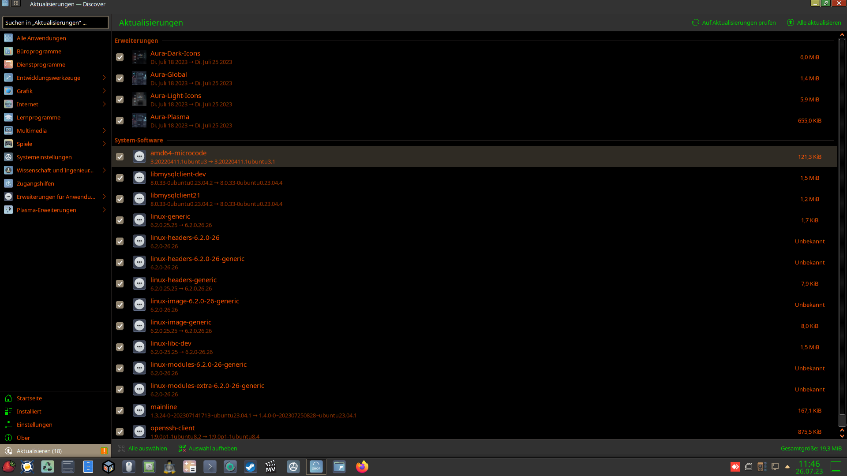Click the show desktop button in taskbar
Screen dimensions: 847x476
pos(836,467)
